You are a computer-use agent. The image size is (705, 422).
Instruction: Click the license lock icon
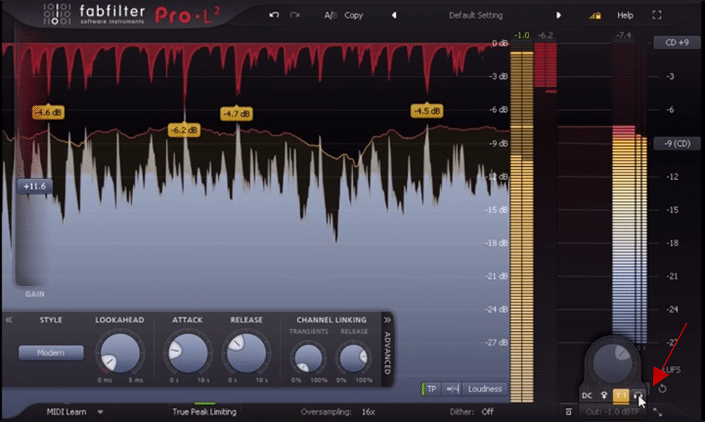click(x=595, y=16)
